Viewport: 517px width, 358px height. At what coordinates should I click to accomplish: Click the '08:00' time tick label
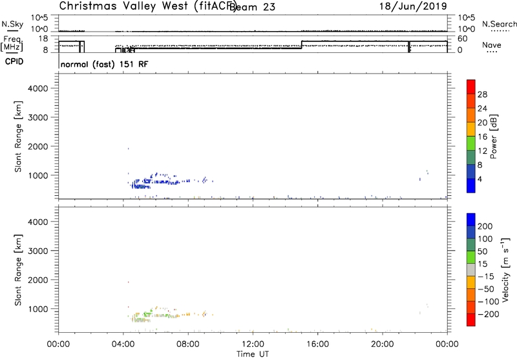point(188,344)
